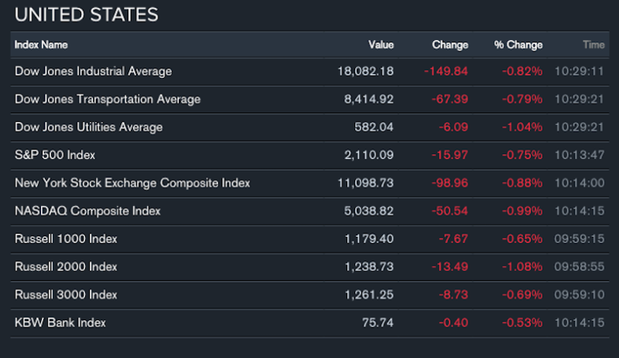Viewport: 619px width, 358px height.
Task: Click the percent change -0.99%
Action: coord(522,211)
